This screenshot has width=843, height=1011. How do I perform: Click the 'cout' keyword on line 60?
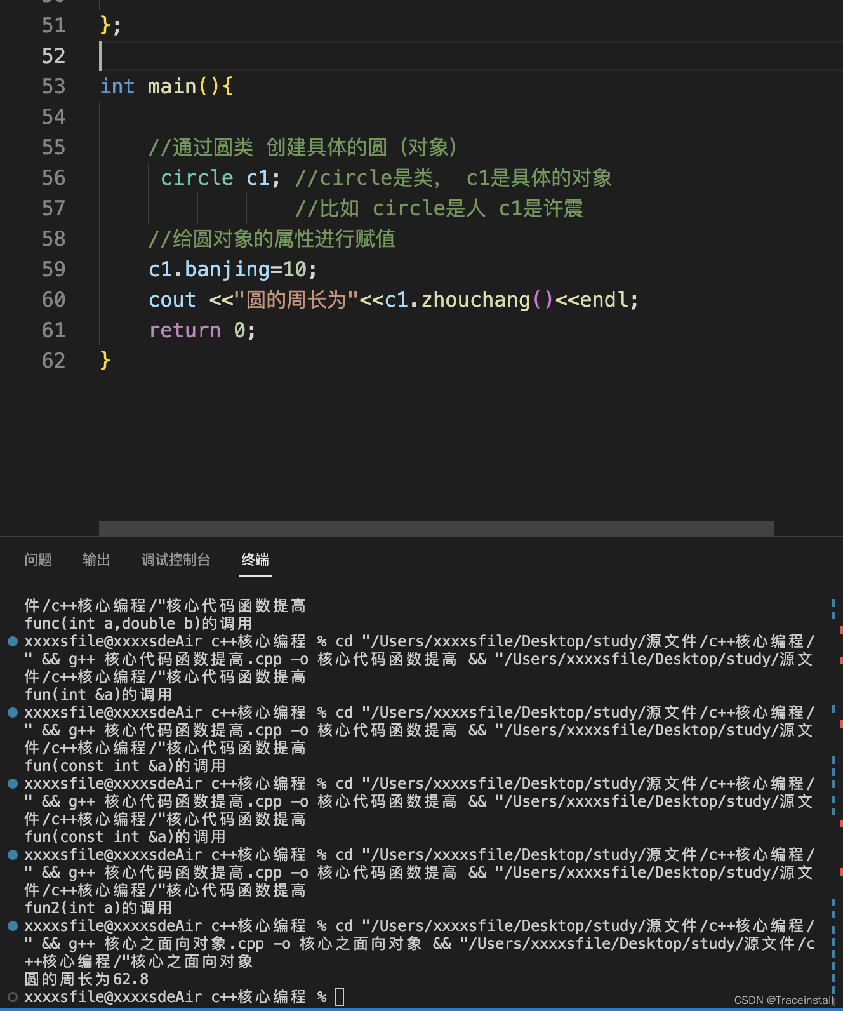coord(172,300)
